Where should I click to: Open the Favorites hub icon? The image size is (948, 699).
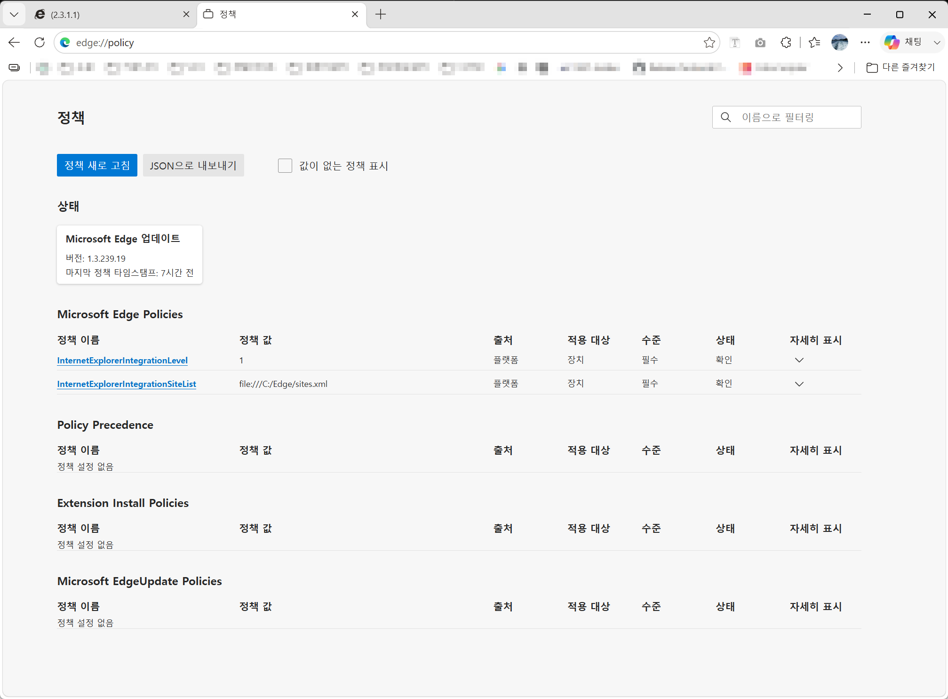[814, 43]
